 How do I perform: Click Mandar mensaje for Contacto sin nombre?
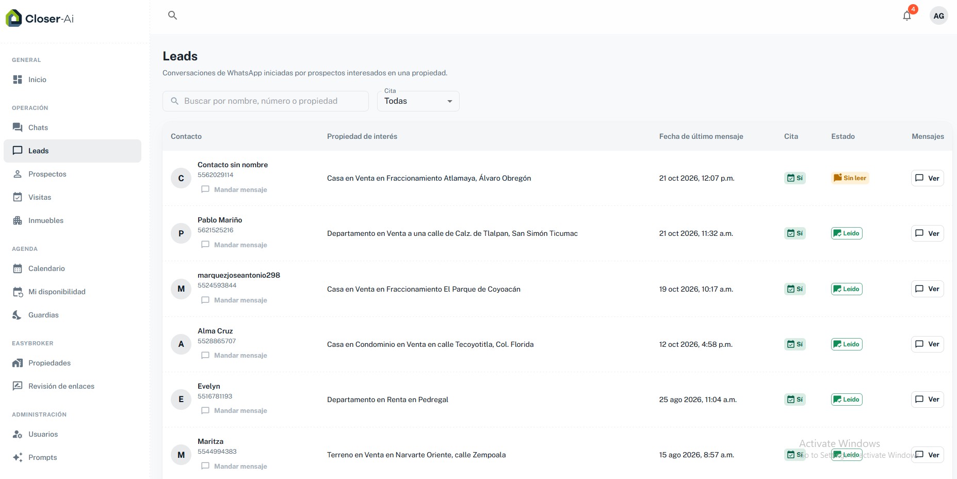point(234,189)
